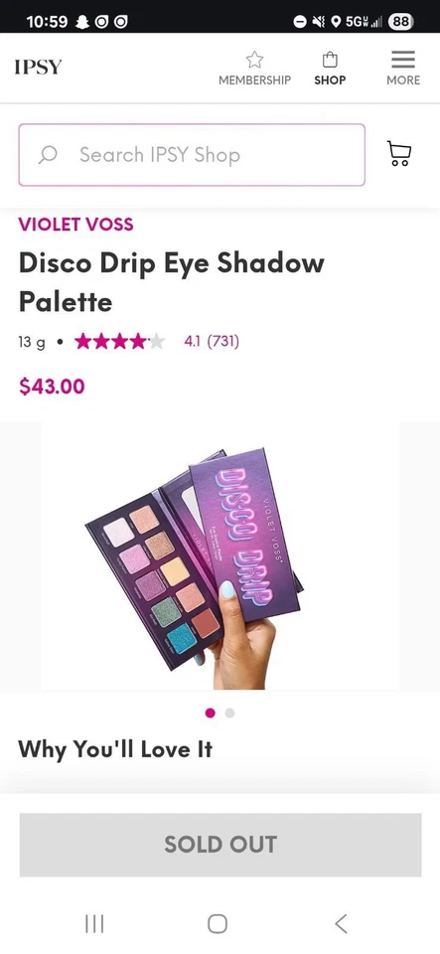Screen dimensions: 440x954
Task: Open the shopping cart
Action: (399, 154)
